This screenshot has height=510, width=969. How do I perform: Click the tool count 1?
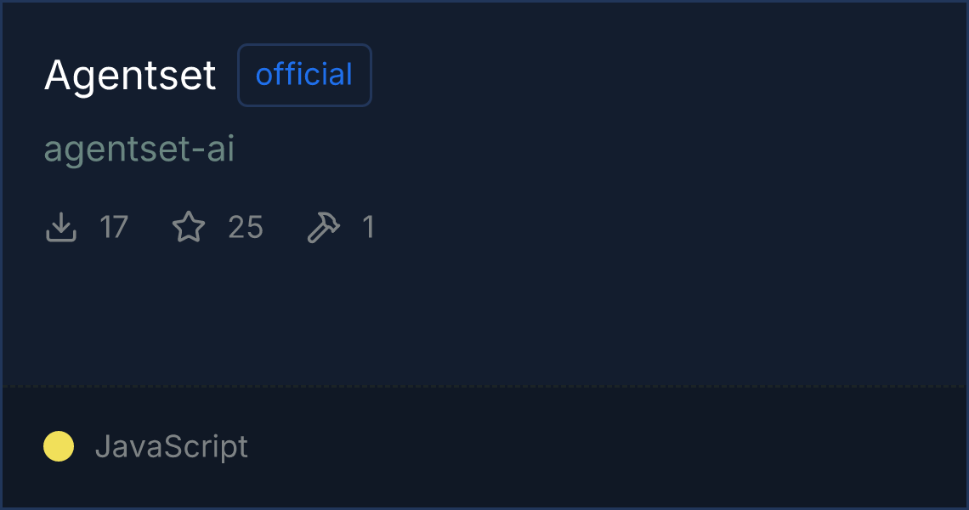coord(368,228)
